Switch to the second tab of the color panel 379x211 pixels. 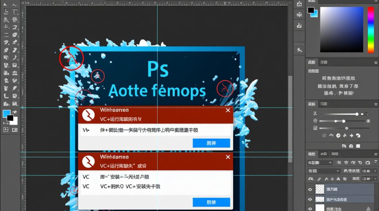click(x=324, y=62)
